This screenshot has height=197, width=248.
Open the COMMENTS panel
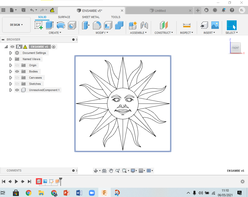(x=14, y=170)
